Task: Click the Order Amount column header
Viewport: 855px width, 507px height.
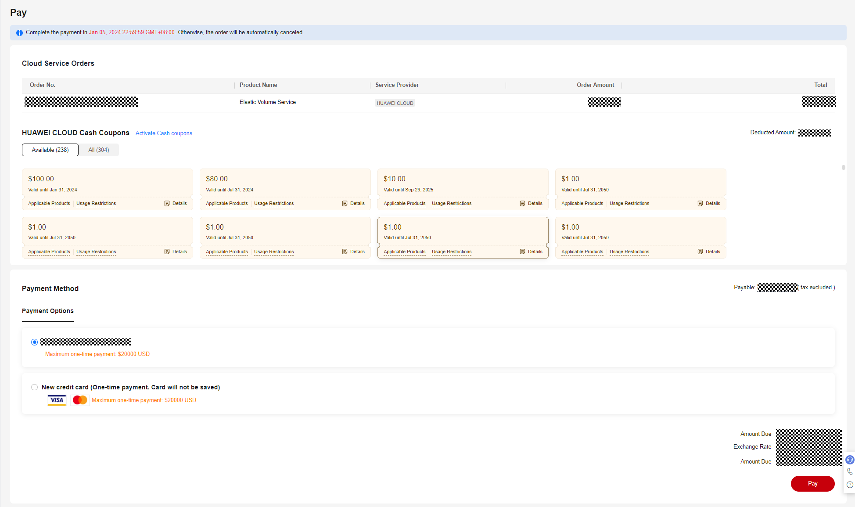Action: 595,85
